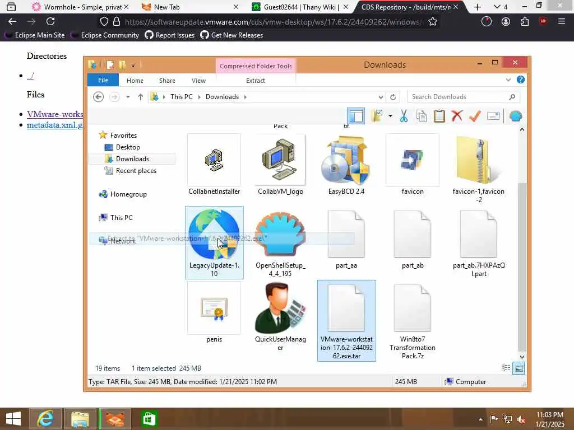Click the Cut scissors icon
This screenshot has width=574, height=430.
[x=404, y=116]
